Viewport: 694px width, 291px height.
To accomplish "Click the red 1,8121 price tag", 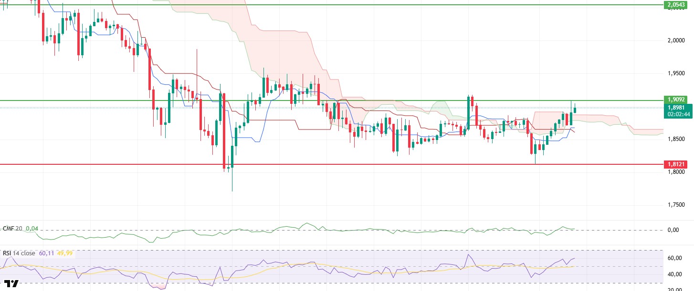I will (676, 164).
